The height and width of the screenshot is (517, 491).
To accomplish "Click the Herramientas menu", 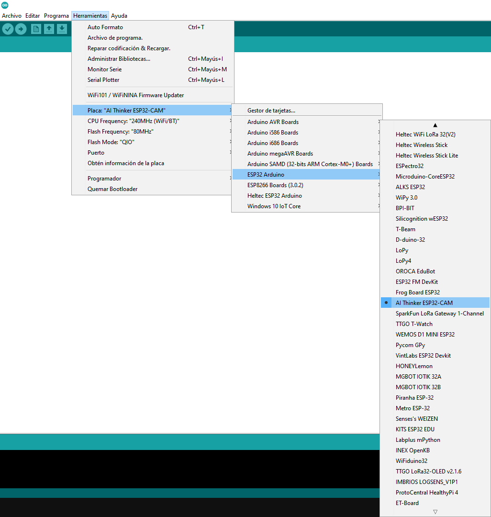I will [90, 15].
